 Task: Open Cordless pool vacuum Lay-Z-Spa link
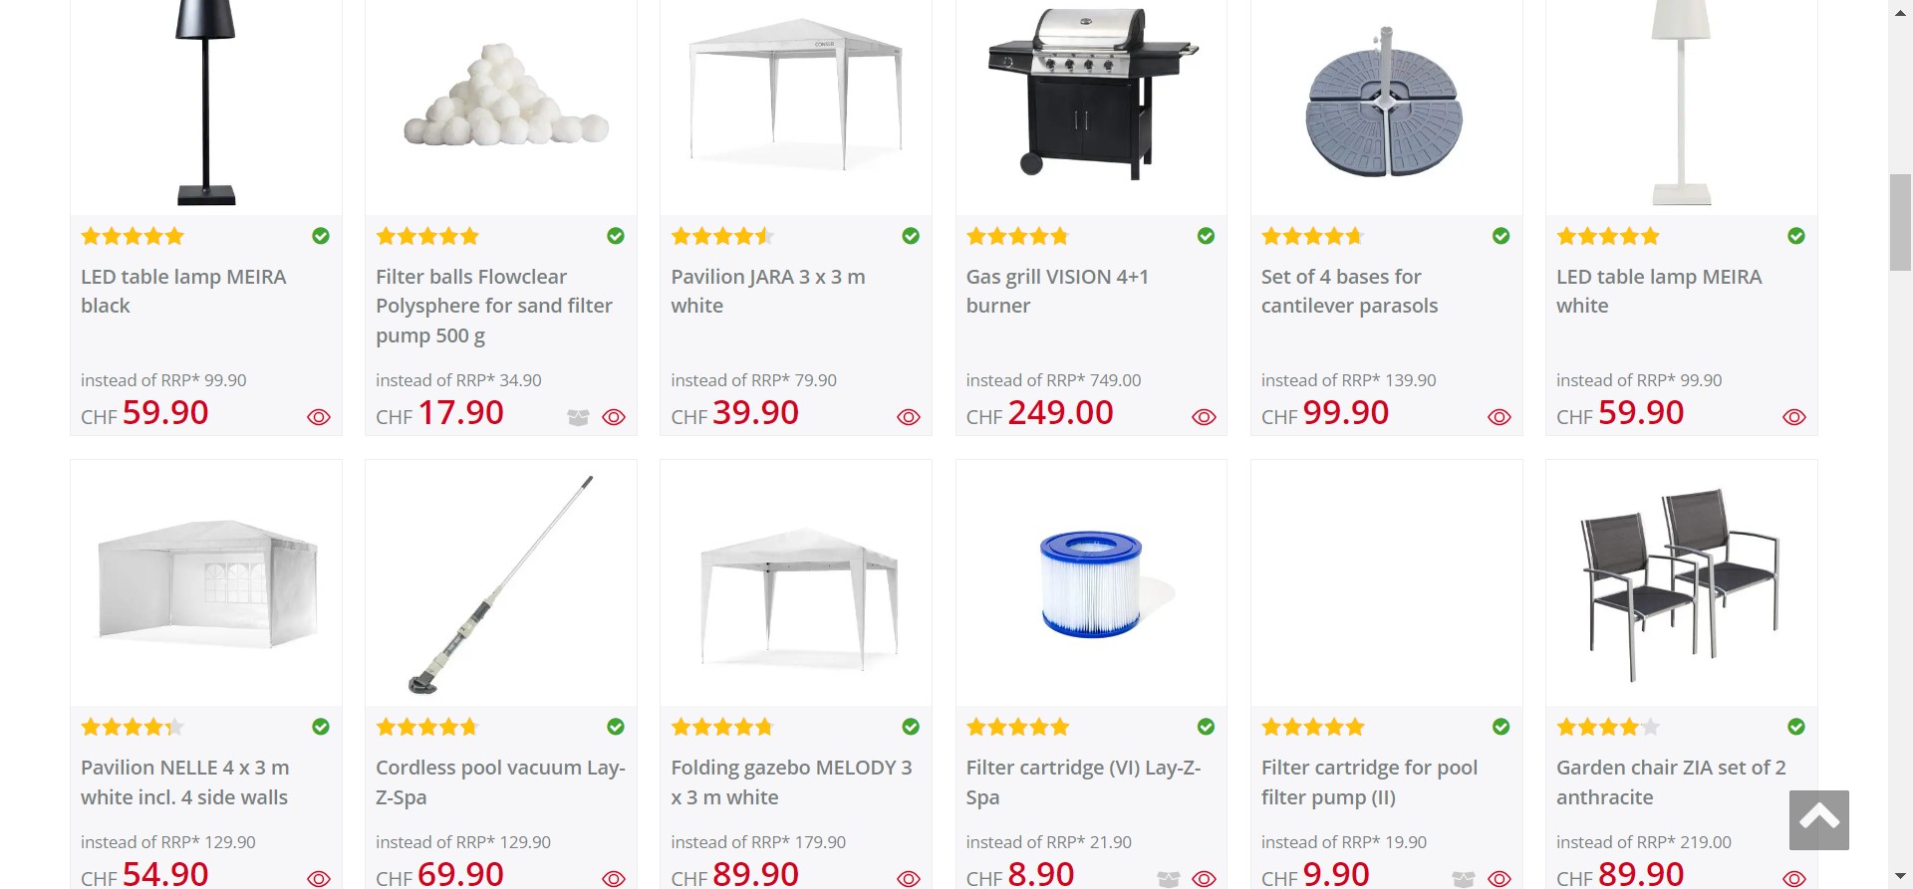click(500, 781)
